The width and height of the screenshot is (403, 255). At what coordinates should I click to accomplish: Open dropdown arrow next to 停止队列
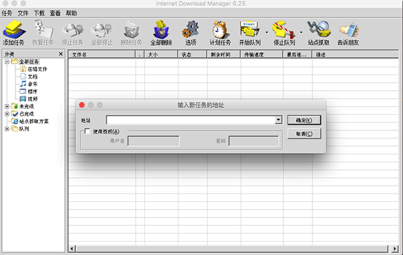301,32
